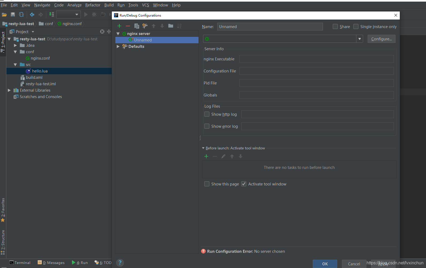The image size is (426, 268).
Task: Open run configuration dropdown in main toolbar
Action: pos(68,14)
